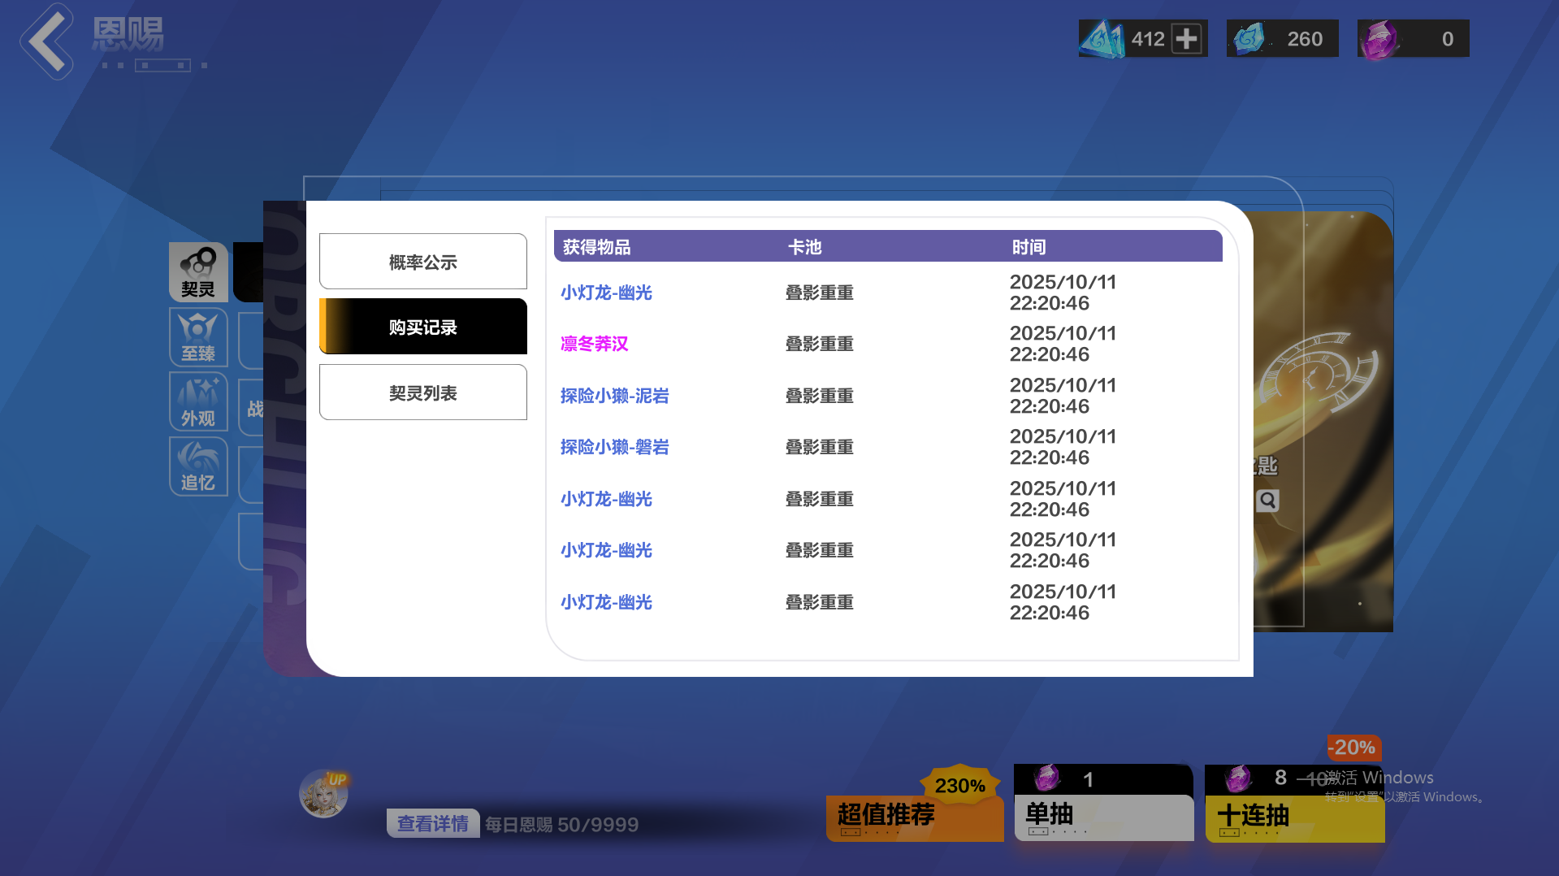
Task: Select the UP character avatar icon
Action: coord(324,794)
